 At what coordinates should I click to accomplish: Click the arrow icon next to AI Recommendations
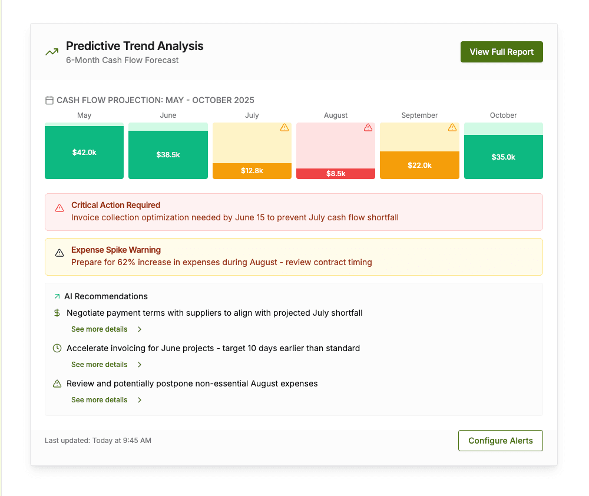pyautogui.click(x=57, y=296)
